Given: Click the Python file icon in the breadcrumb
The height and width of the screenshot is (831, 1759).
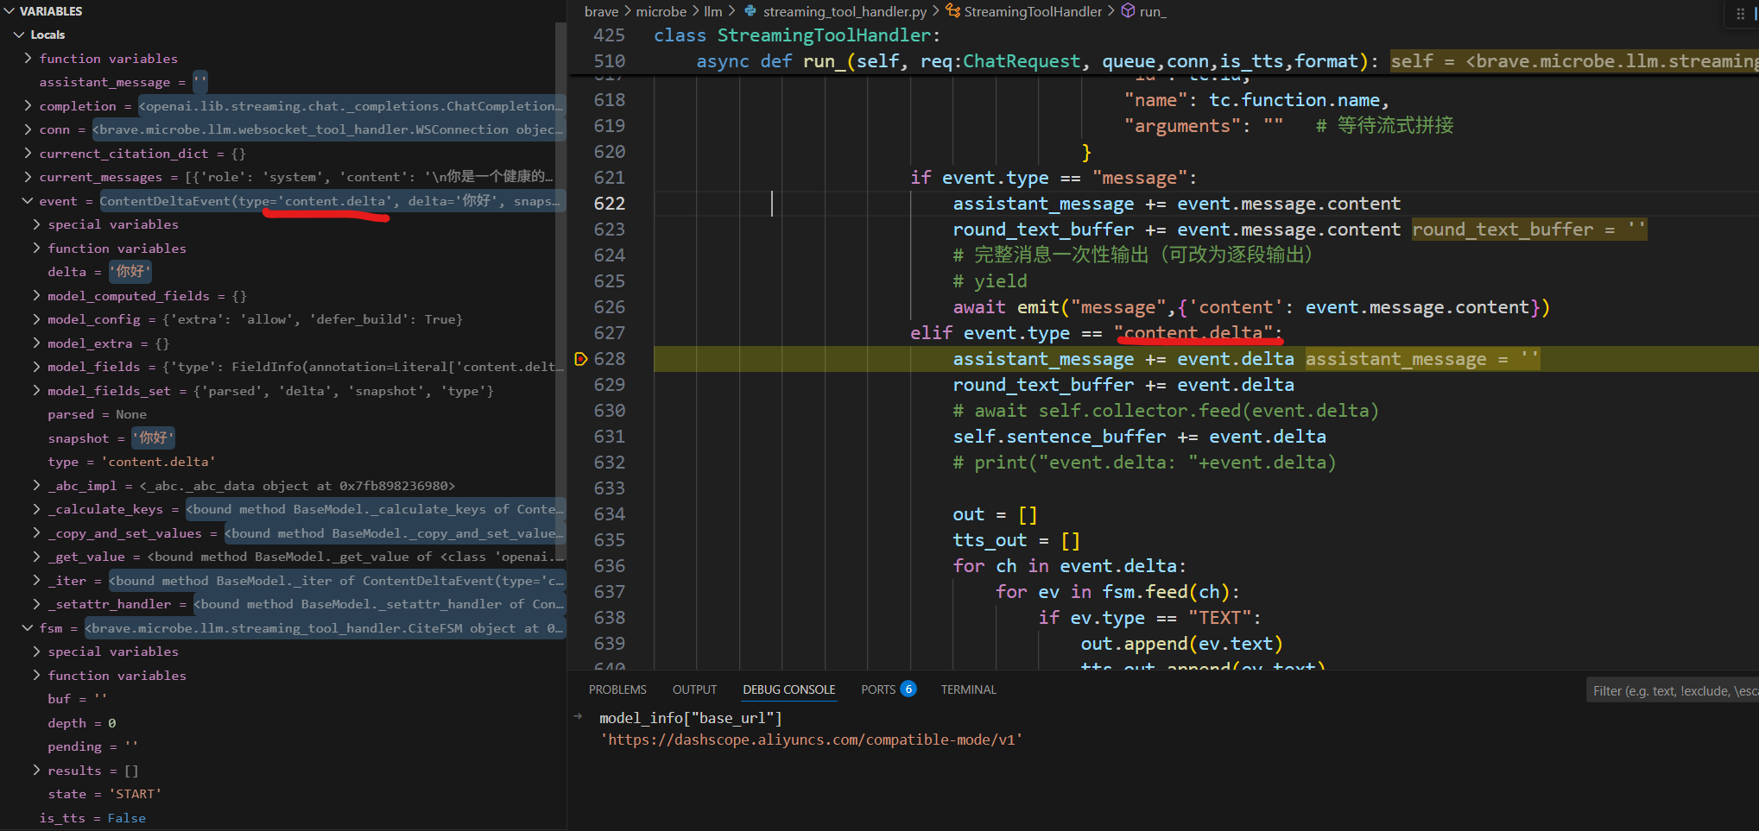Looking at the screenshot, I should tap(750, 11).
